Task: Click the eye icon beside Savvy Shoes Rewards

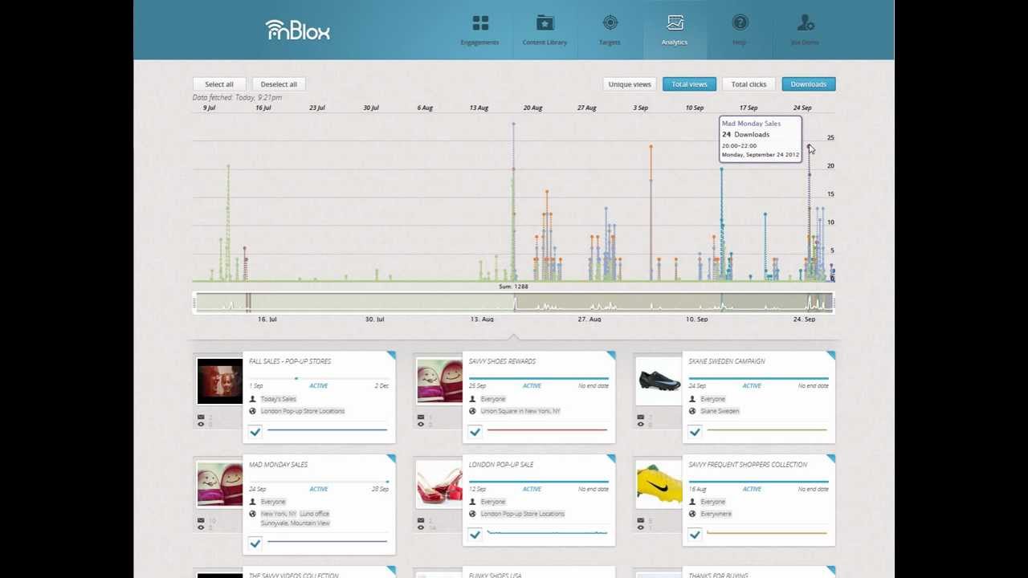Action: [420, 424]
